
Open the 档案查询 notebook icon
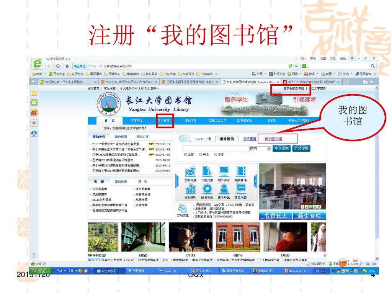coord(241,171)
